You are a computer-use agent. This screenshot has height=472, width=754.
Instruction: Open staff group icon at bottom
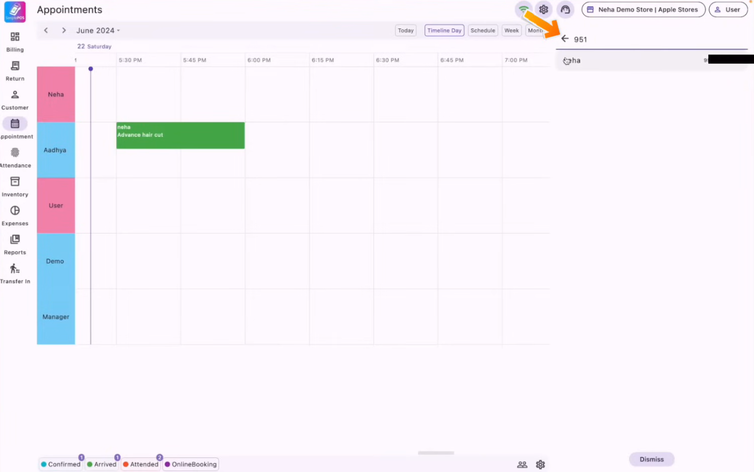pyautogui.click(x=522, y=464)
